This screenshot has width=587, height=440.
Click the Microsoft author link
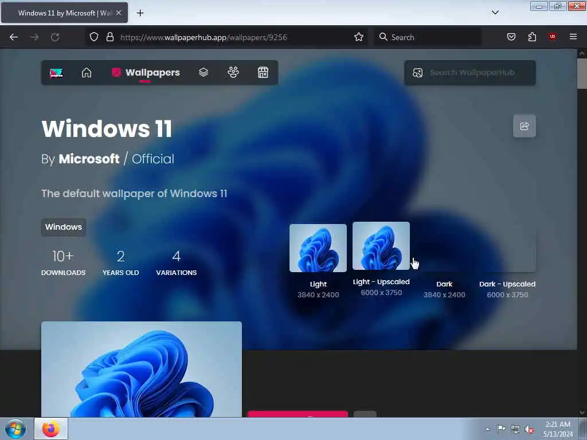(89, 159)
